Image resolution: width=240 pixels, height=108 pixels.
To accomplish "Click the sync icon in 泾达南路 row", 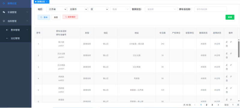I will click(x=231, y=65).
